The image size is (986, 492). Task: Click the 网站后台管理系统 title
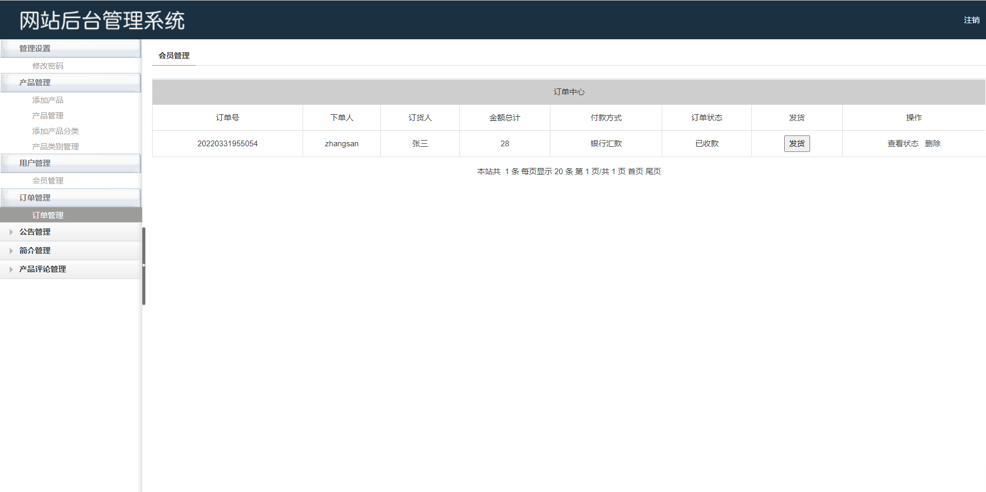[x=102, y=21]
